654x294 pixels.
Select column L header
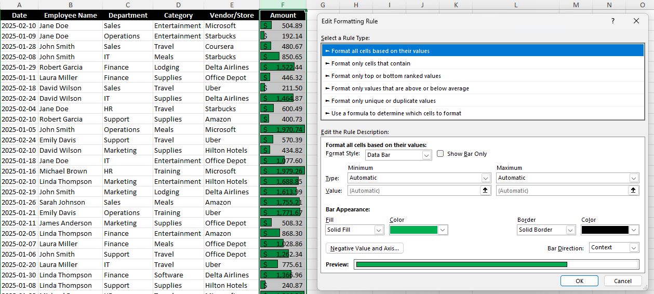point(516,5)
